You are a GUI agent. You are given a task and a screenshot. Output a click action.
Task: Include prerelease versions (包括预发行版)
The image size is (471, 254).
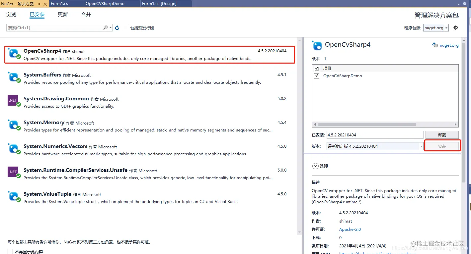(x=125, y=28)
